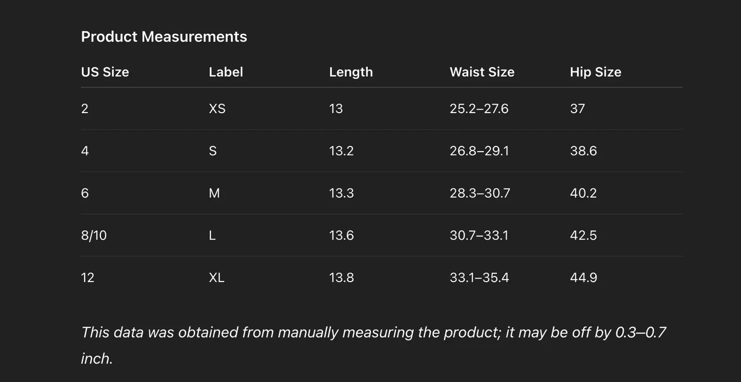The image size is (741, 382).
Task: Click hip size value 44.9
Action: point(583,278)
